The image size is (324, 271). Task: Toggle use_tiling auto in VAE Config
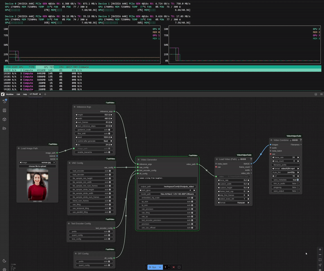tap(92, 204)
